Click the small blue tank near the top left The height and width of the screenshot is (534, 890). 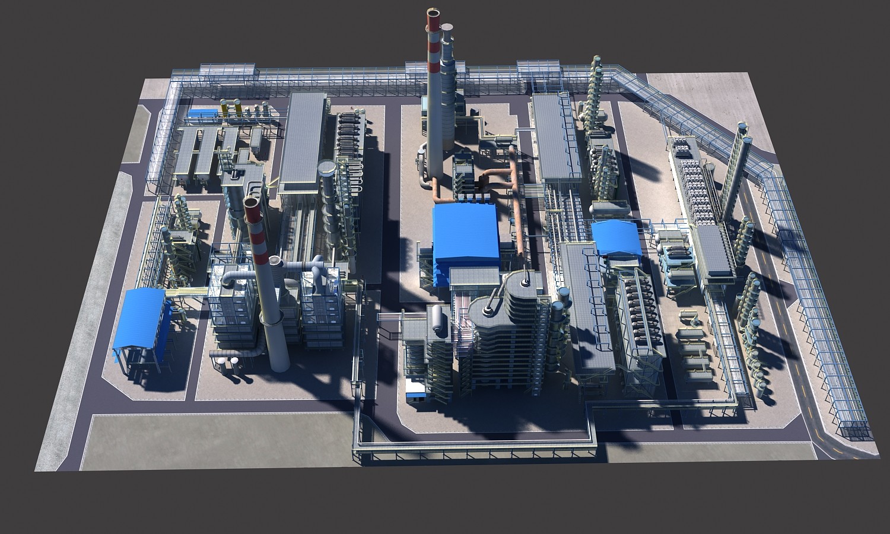[x=202, y=113]
